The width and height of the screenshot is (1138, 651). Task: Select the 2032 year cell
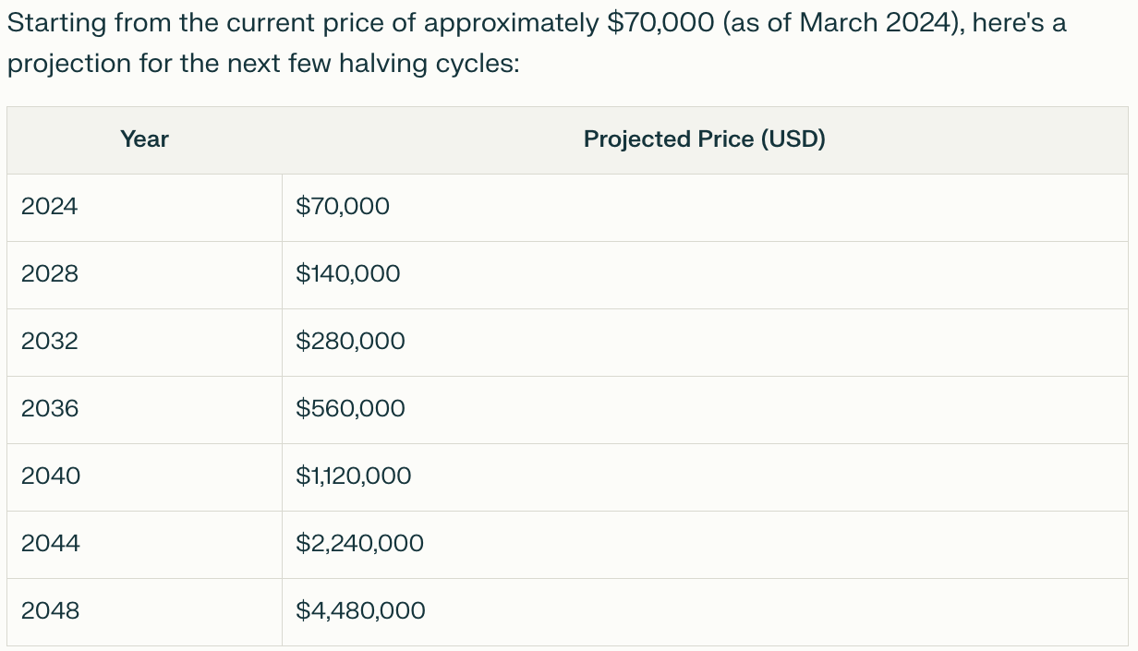(144, 343)
